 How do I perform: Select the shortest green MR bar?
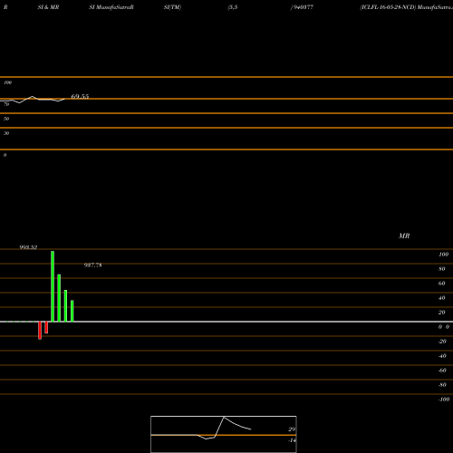[72, 311]
